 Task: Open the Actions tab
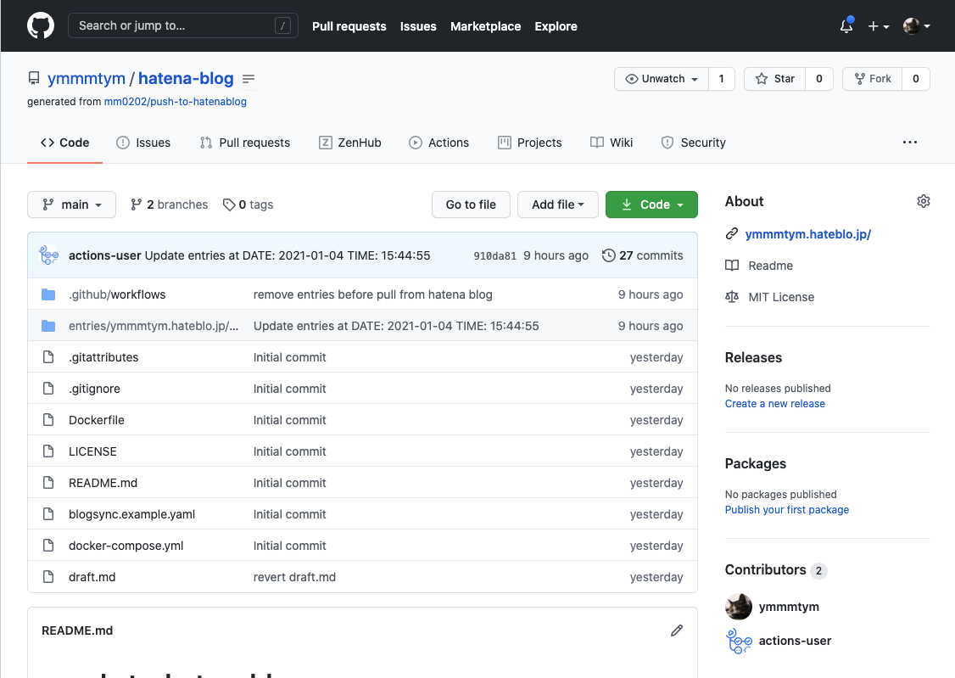click(439, 143)
